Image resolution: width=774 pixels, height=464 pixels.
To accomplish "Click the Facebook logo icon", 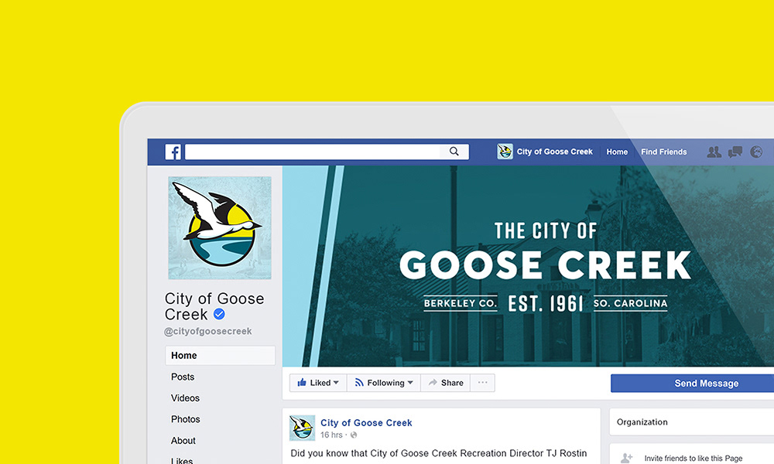I will click(173, 152).
